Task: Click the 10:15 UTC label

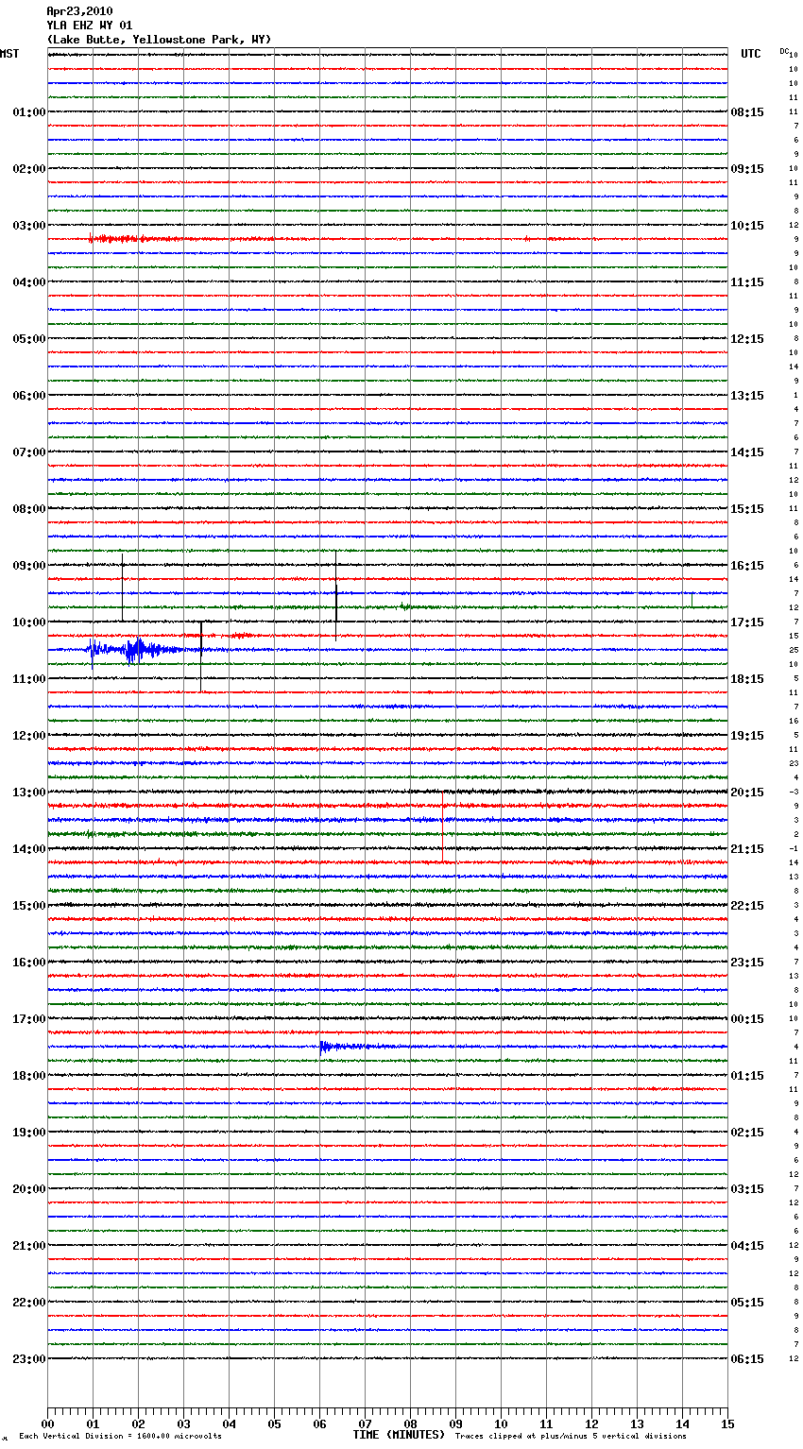Action: (747, 226)
